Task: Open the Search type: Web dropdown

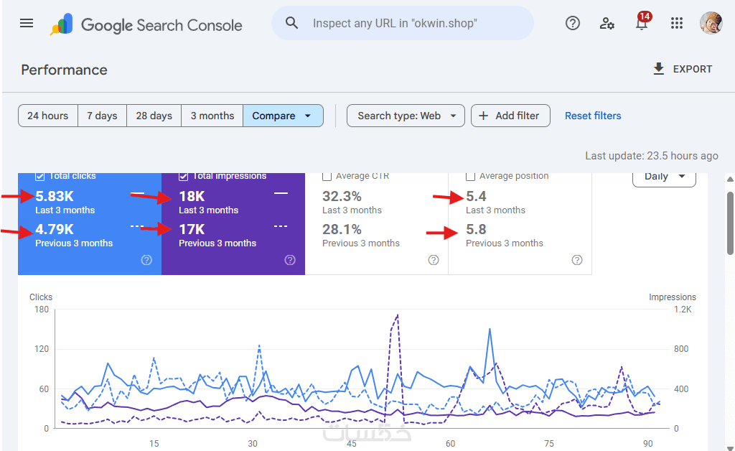Action: pyautogui.click(x=406, y=116)
